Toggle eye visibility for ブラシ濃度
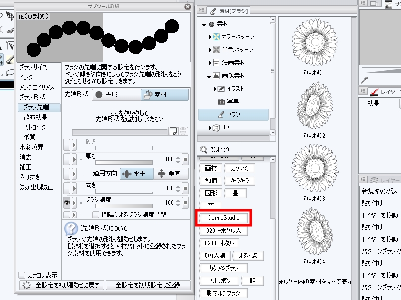 (x=67, y=203)
